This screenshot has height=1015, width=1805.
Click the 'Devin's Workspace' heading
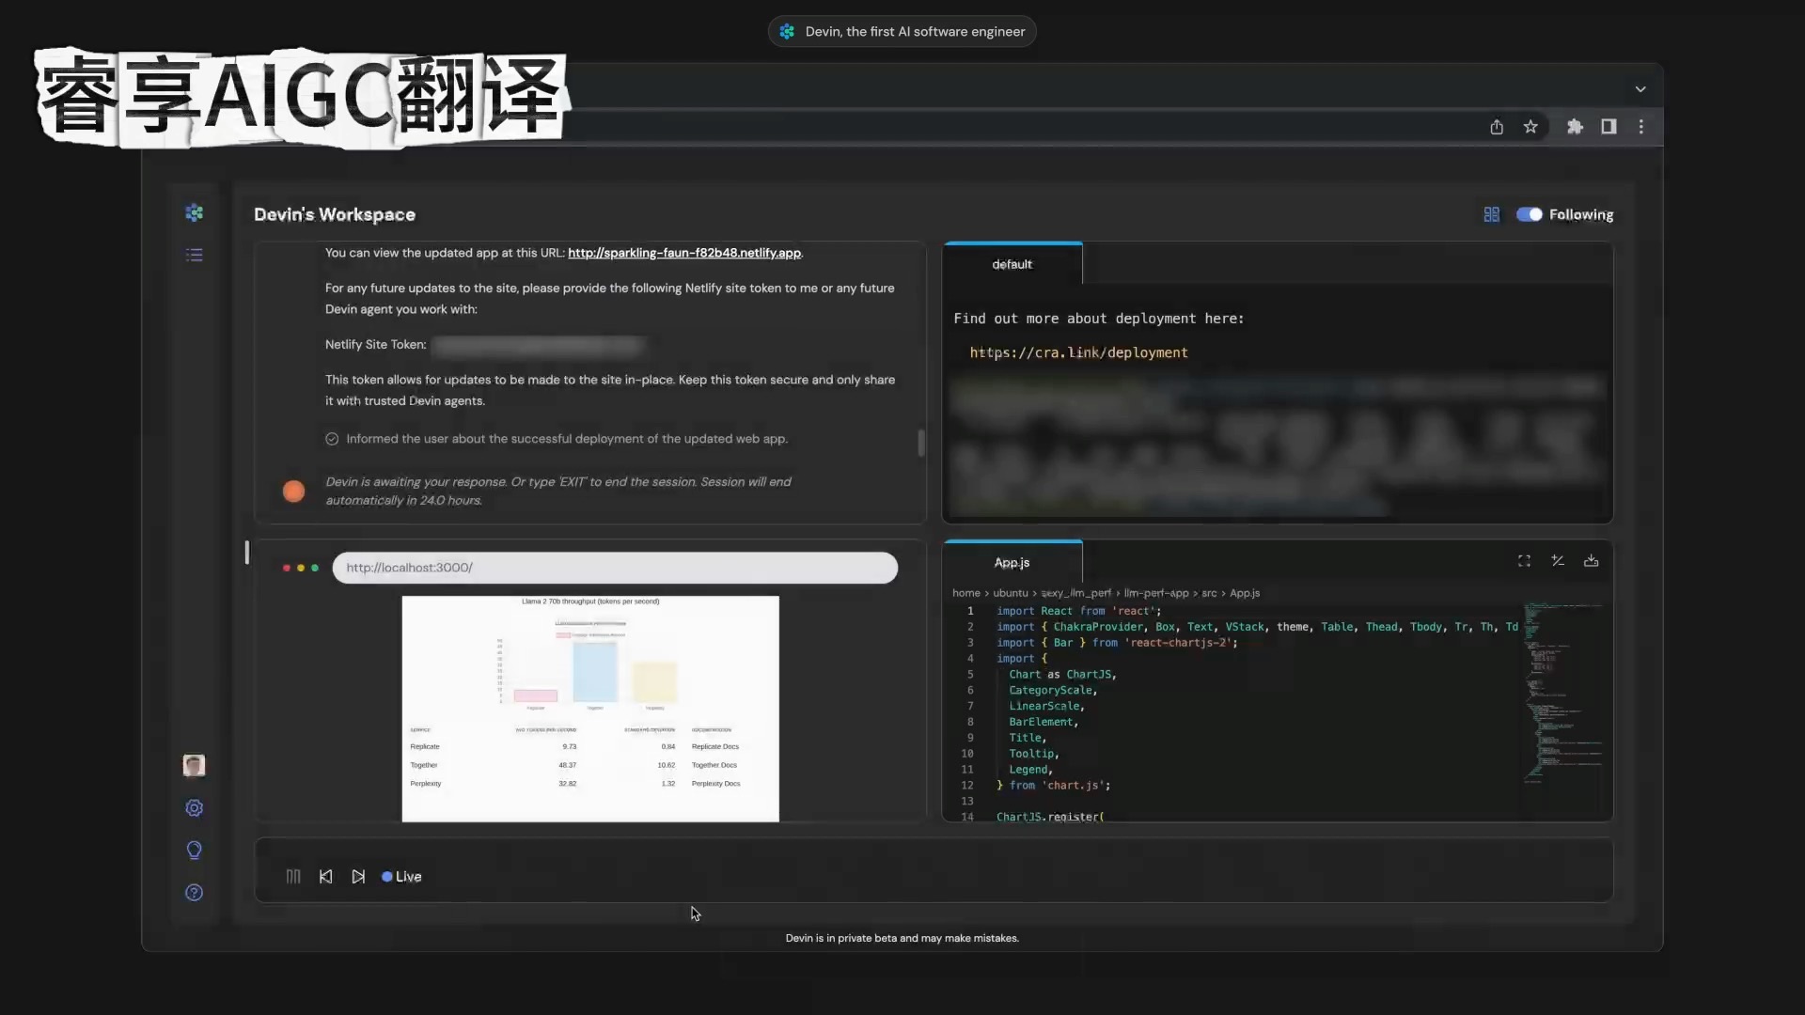click(x=335, y=214)
